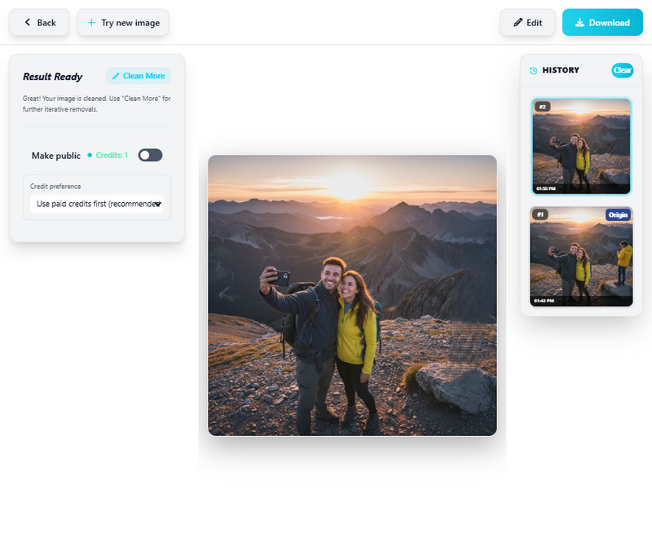Go back with the Back button
The height and width of the screenshot is (546, 652).
[x=39, y=23]
